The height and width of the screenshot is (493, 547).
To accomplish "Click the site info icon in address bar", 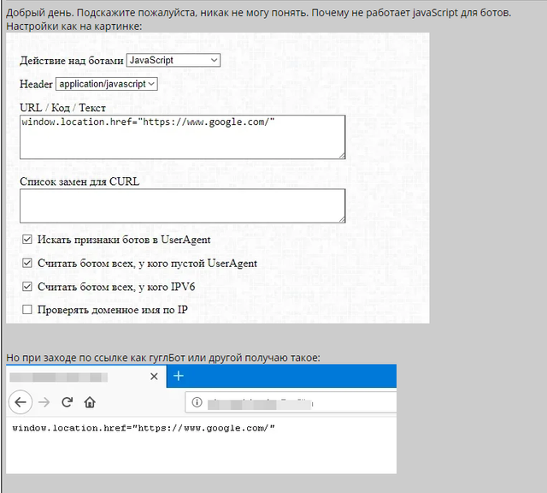I will coord(197,402).
